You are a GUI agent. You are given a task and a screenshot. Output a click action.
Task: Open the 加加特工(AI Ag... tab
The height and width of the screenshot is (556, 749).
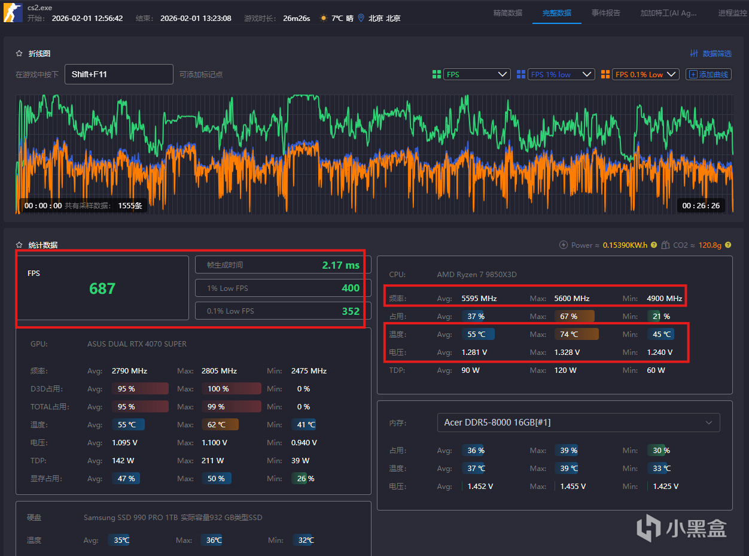(668, 13)
